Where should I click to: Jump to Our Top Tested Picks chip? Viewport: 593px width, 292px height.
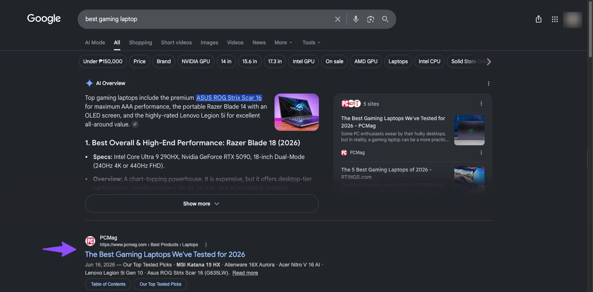[160, 284]
